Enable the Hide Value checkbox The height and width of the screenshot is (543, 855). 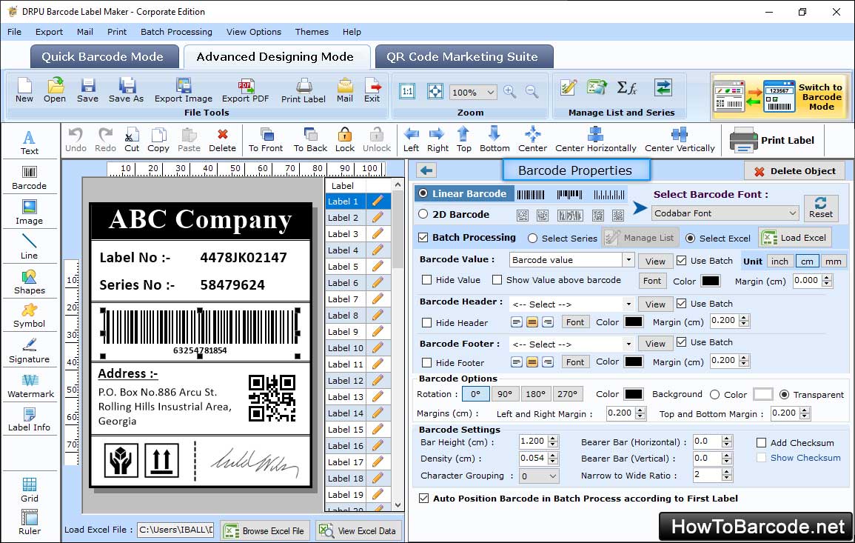tap(426, 279)
